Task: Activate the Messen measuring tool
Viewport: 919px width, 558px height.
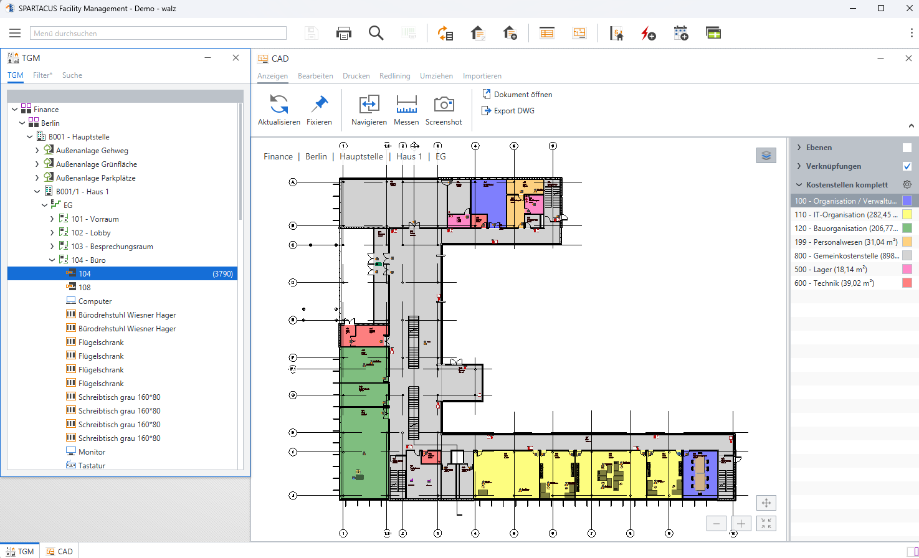Action: pos(406,105)
